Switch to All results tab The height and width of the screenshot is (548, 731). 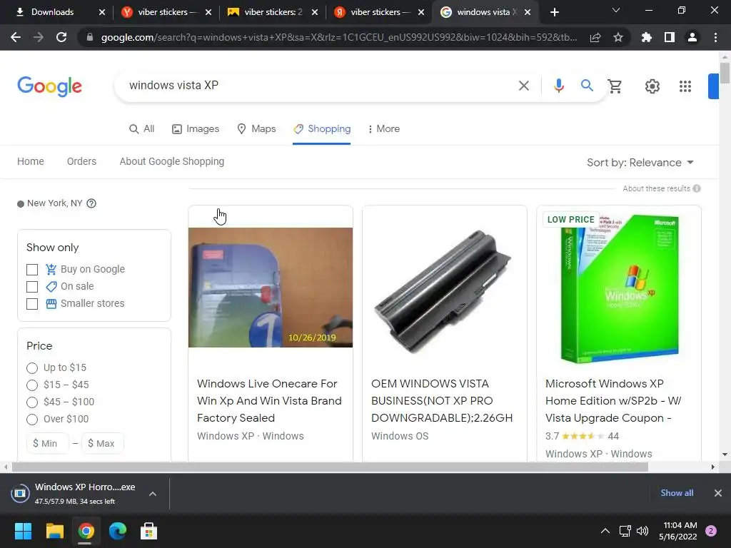pyautogui.click(x=142, y=128)
